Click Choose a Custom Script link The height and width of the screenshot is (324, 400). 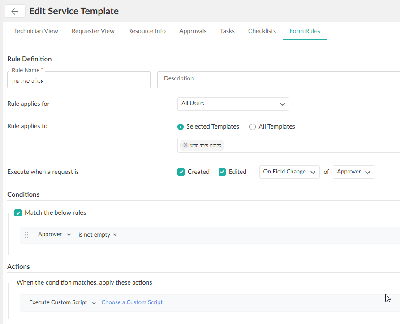coord(132,302)
